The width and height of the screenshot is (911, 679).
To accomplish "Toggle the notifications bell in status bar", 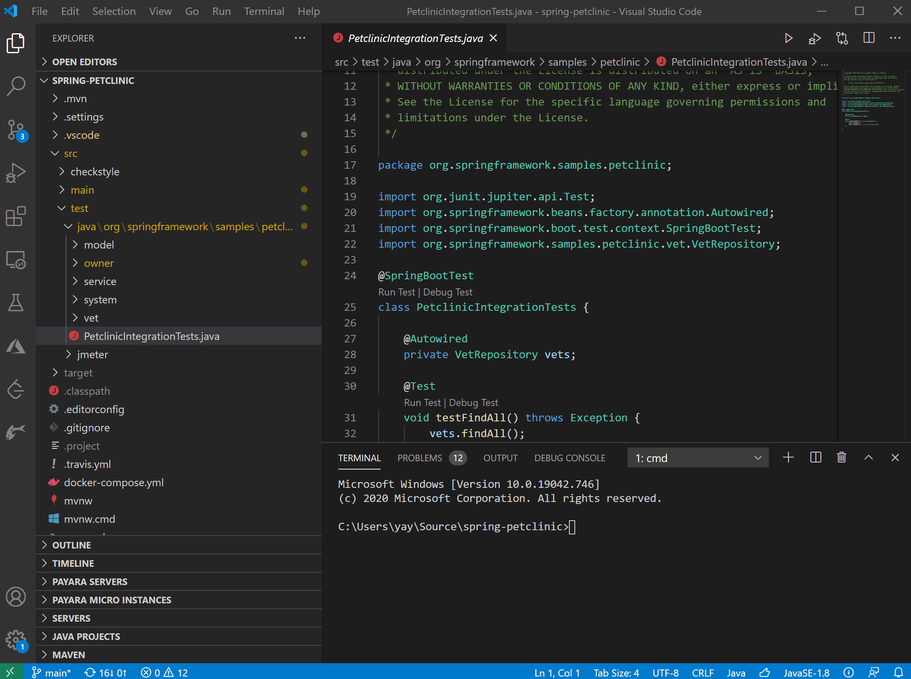I will pos(898,672).
